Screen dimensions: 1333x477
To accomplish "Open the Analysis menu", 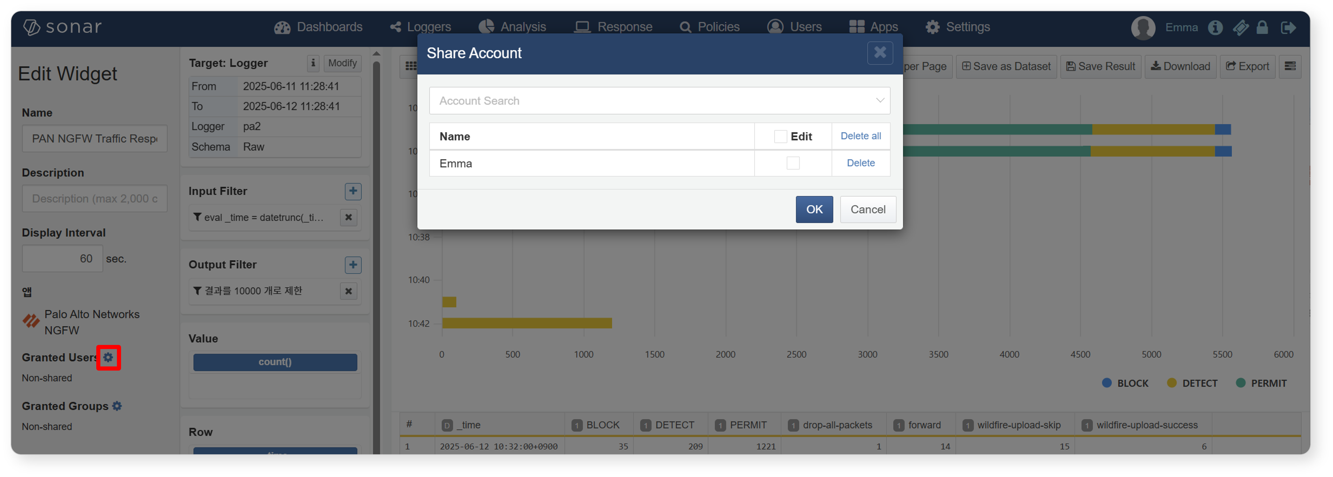I will [512, 27].
